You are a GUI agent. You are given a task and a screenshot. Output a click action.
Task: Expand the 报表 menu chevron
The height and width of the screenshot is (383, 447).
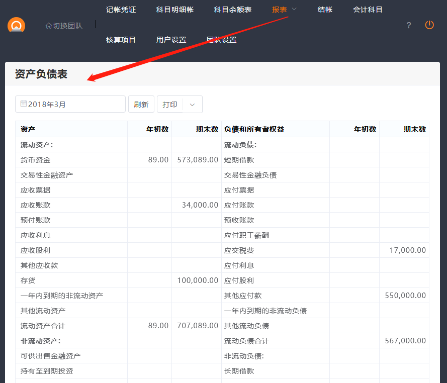[x=295, y=9]
